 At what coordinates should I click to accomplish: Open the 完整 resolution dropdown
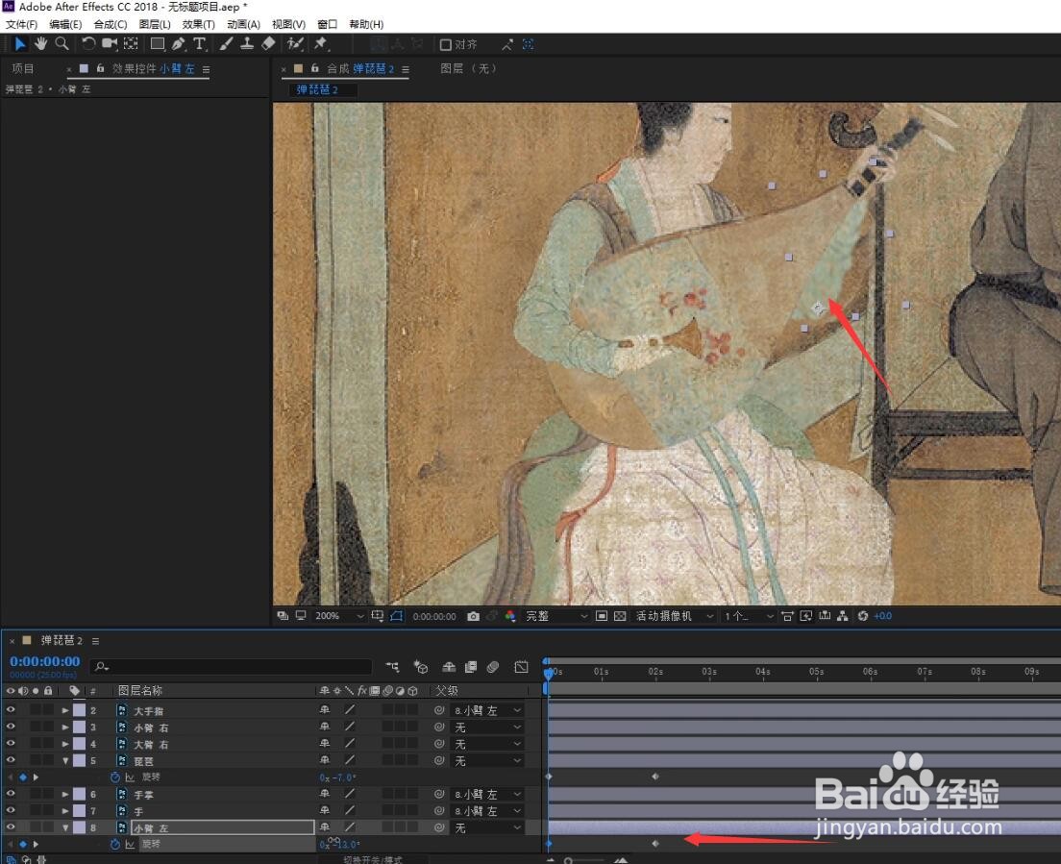(556, 616)
